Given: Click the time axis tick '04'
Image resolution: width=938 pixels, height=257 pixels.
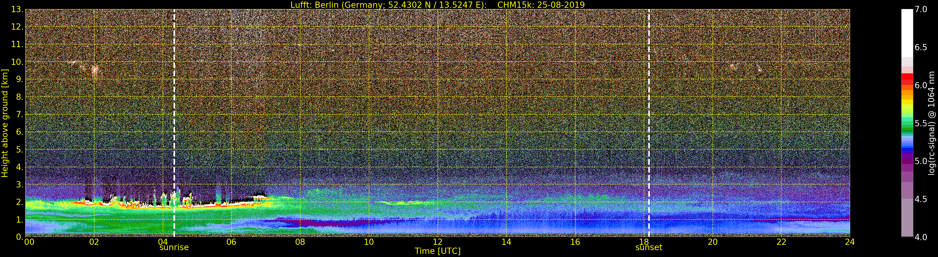Looking at the screenshot, I should [x=163, y=241].
